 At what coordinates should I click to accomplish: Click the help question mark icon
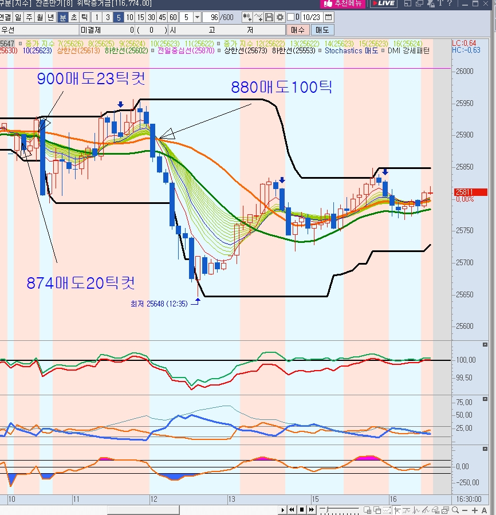point(450,3)
